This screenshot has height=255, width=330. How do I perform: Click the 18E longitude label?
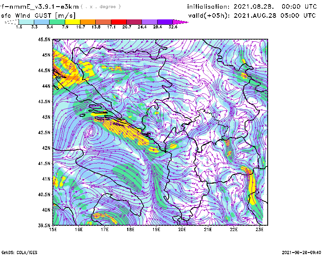pyautogui.click(x=130, y=229)
